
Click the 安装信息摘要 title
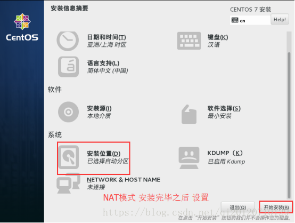[x=69, y=8]
